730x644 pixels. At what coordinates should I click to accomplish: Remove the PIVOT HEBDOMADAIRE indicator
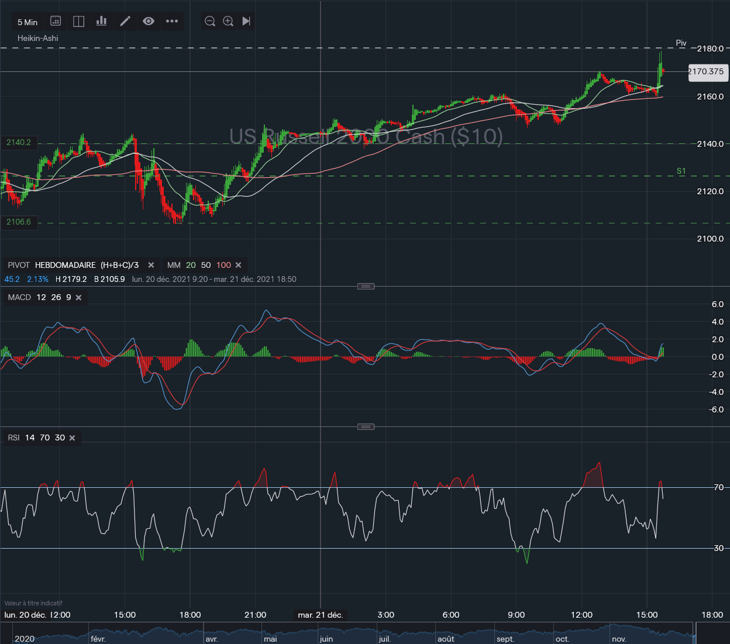pyautogui.click(x=151, y=265)
